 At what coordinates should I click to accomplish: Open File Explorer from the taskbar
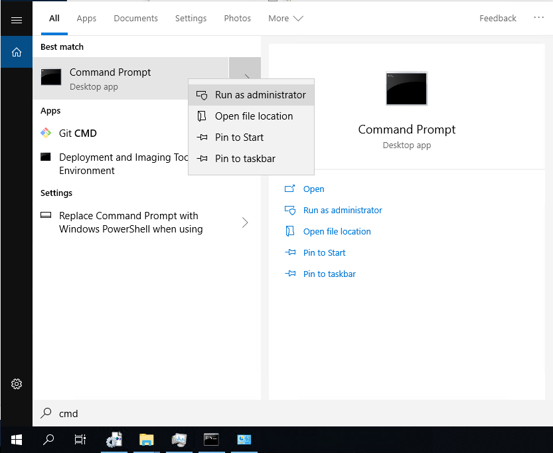point(146,440)
